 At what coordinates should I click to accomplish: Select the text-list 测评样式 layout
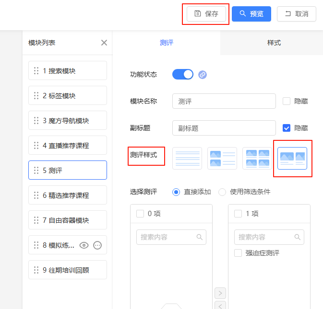pyautogui.click(x=187, y=158)
